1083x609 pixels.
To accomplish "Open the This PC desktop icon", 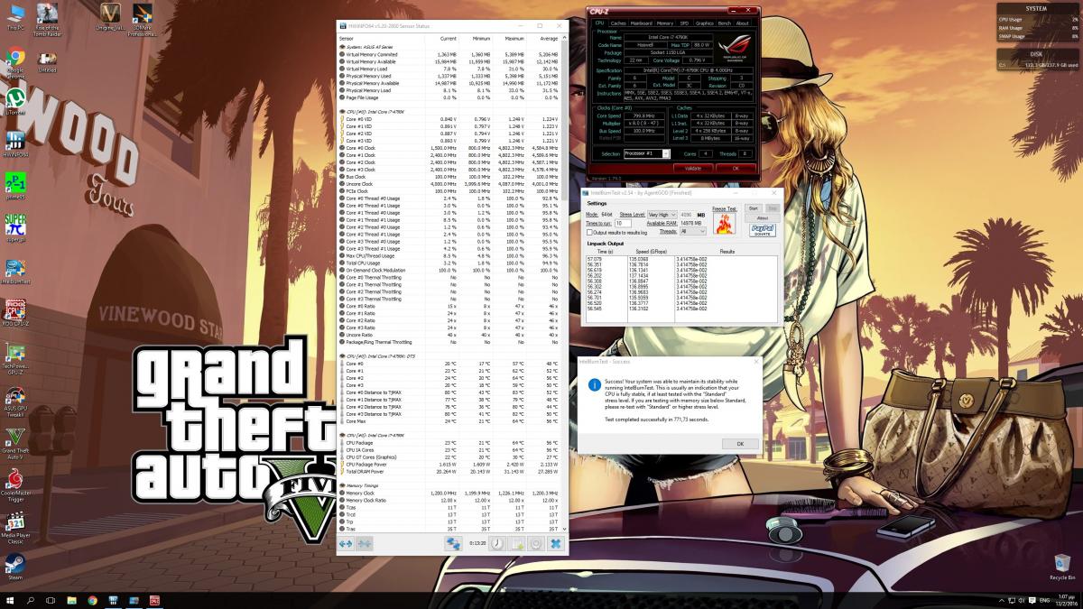I will tap(14, 16).
